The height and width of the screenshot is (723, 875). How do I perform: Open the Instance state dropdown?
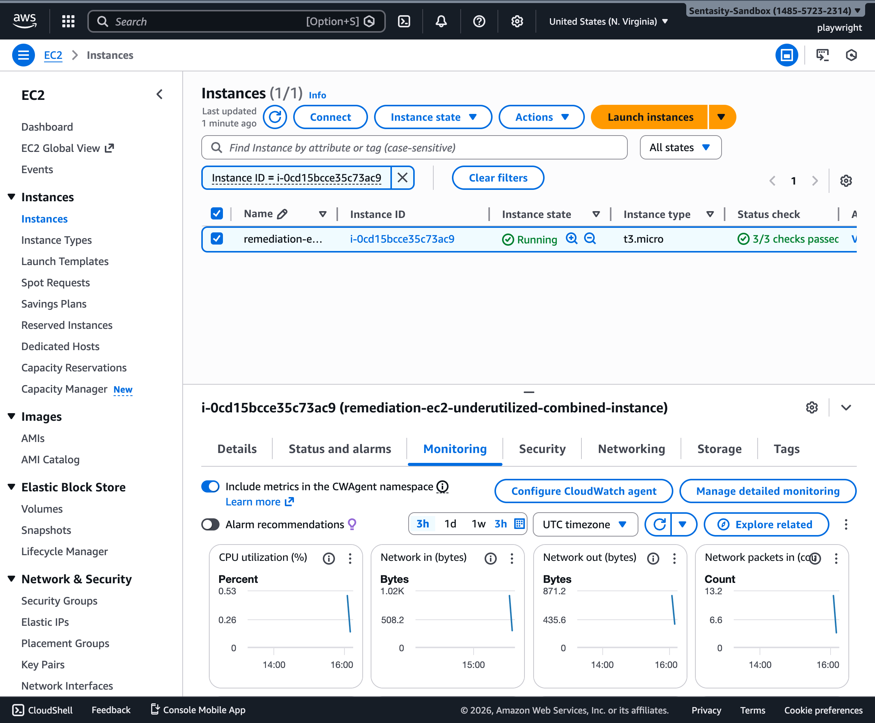tap(433, 117)
